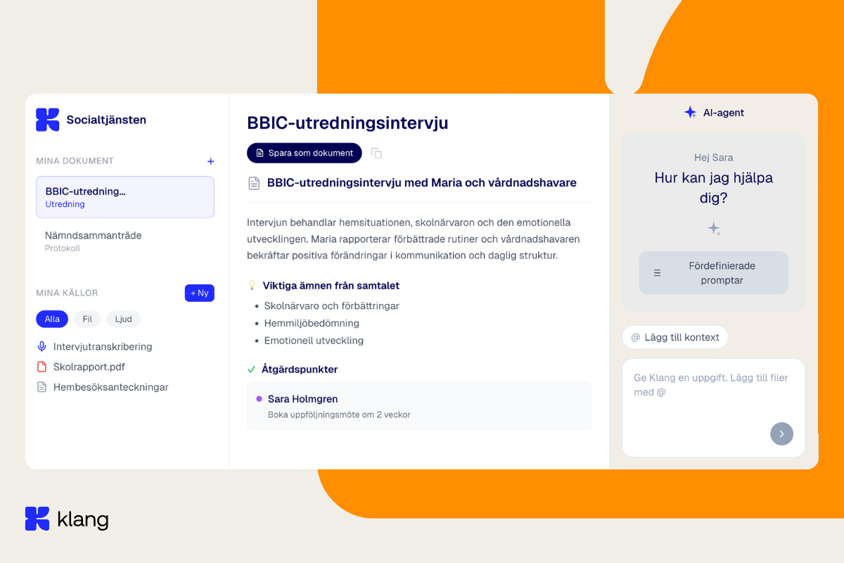Enable the Fil source filter
This screenshot has width=844, height=563.
point(87,319)
